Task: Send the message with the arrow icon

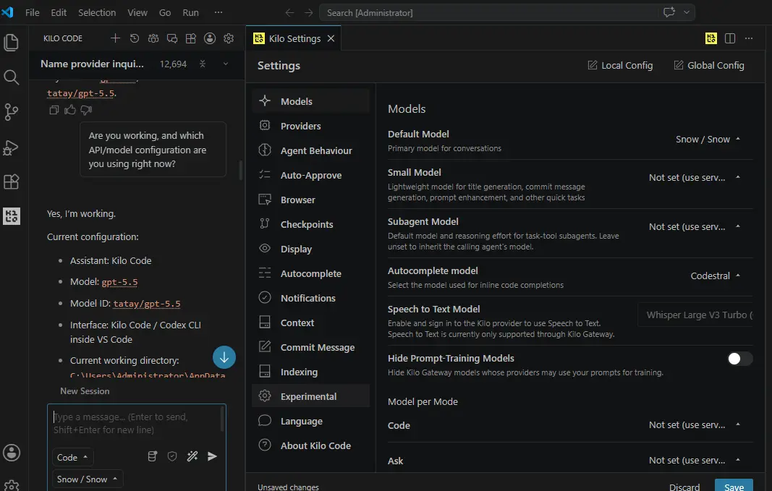Action: (x=212, y=456)
